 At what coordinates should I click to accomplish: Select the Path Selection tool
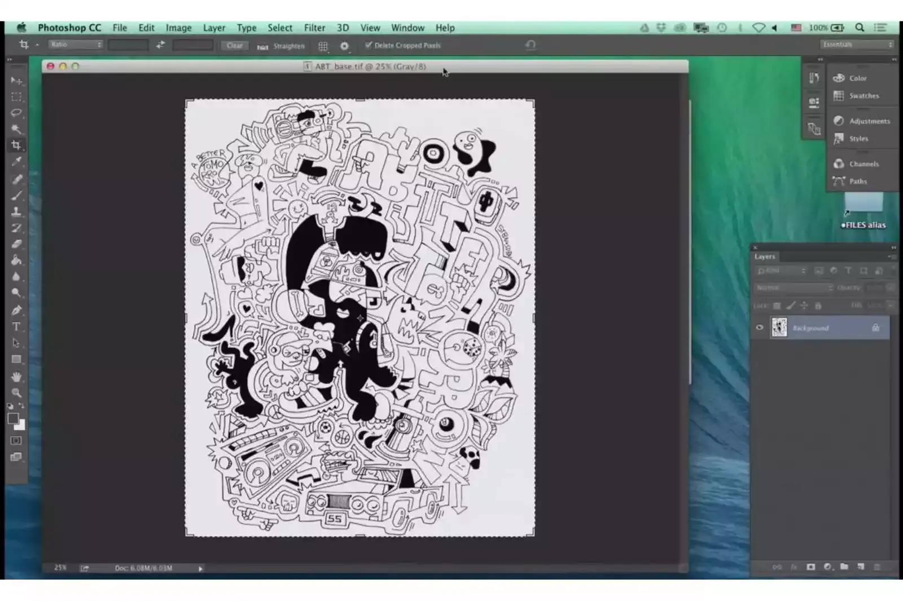16,343
